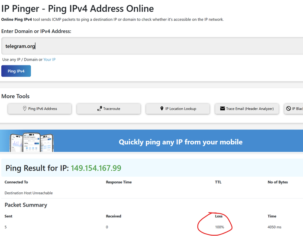Open the IP Location Lookup tool
Viewport: 303px width, 236px height.
pos(177,109)
